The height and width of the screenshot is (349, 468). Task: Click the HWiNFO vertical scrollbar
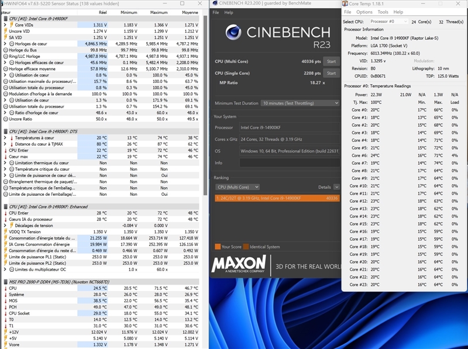coord(205,105)
